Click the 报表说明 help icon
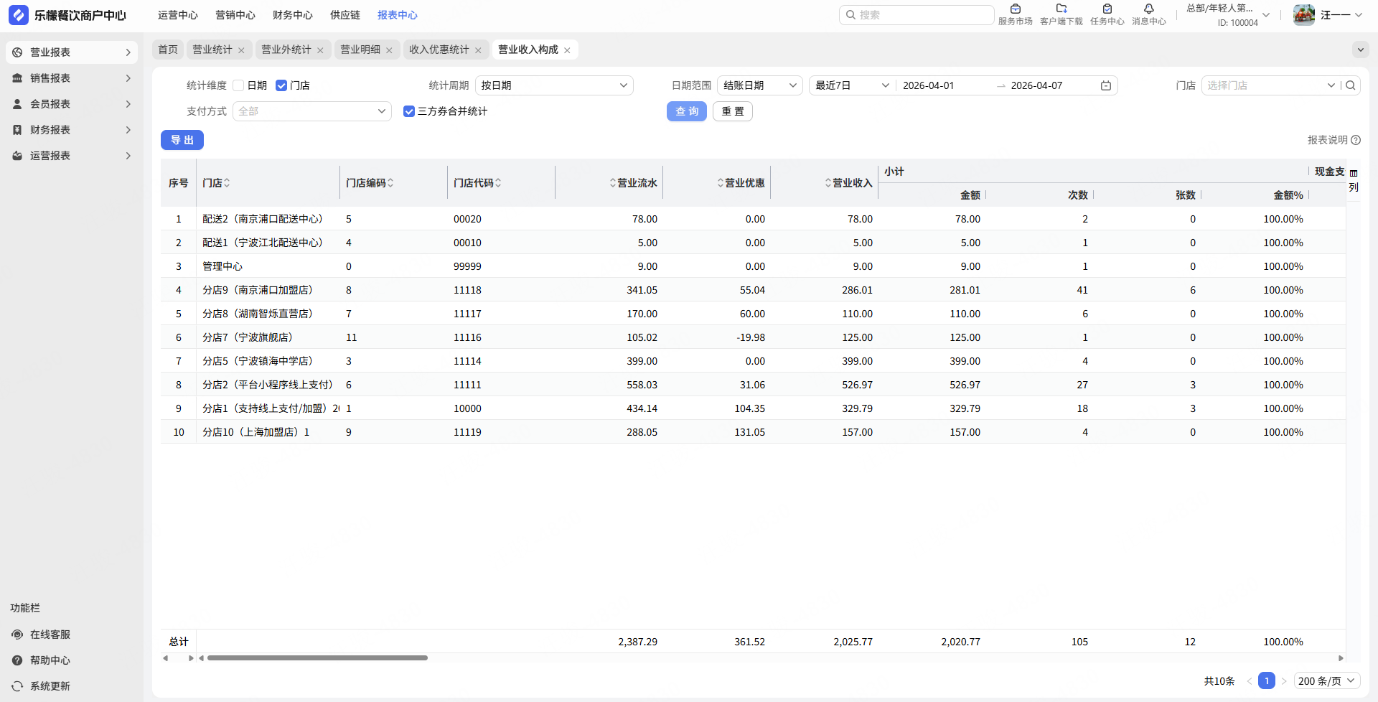 click(x=1356, y=140)
